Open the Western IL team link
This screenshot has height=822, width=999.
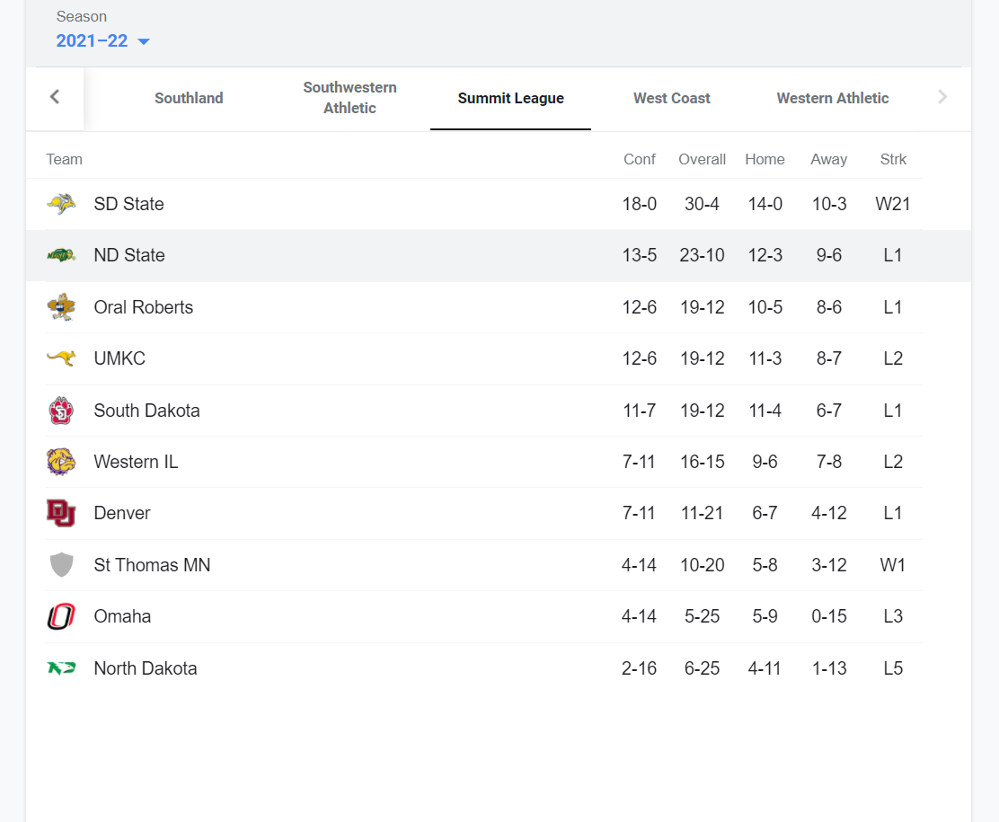(x=136, y=462)
